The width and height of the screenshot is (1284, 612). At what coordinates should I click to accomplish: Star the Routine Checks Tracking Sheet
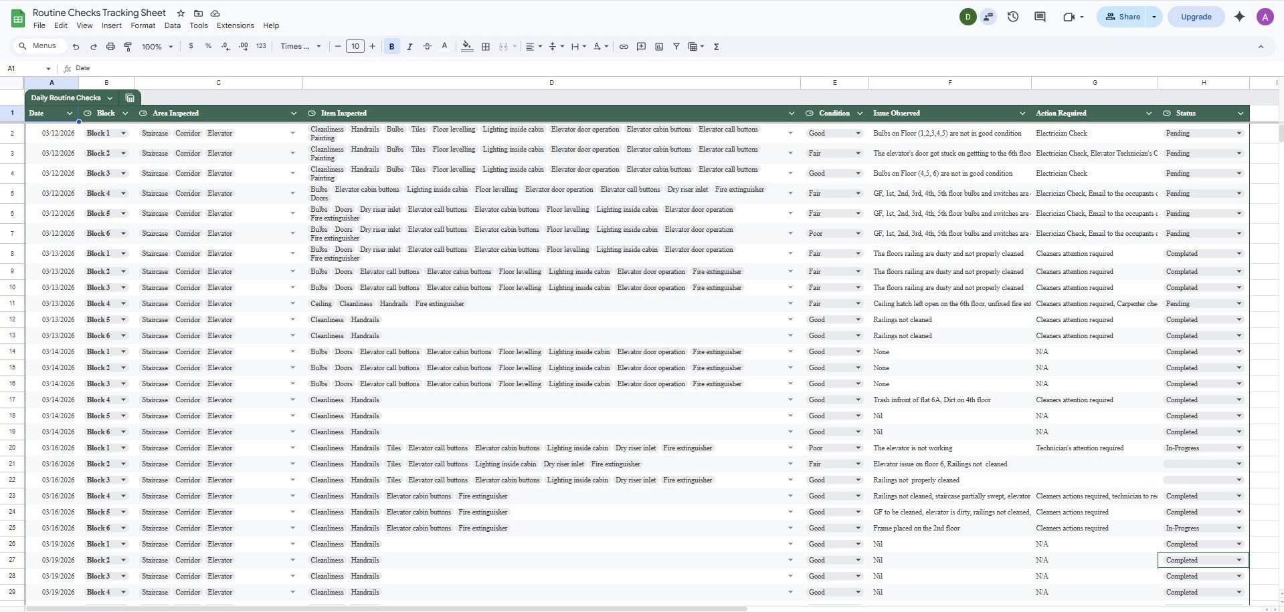coord(181,13)
